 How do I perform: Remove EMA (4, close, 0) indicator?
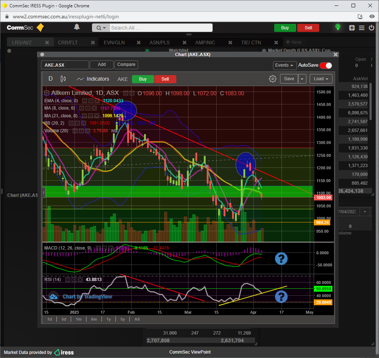point(97,101)
